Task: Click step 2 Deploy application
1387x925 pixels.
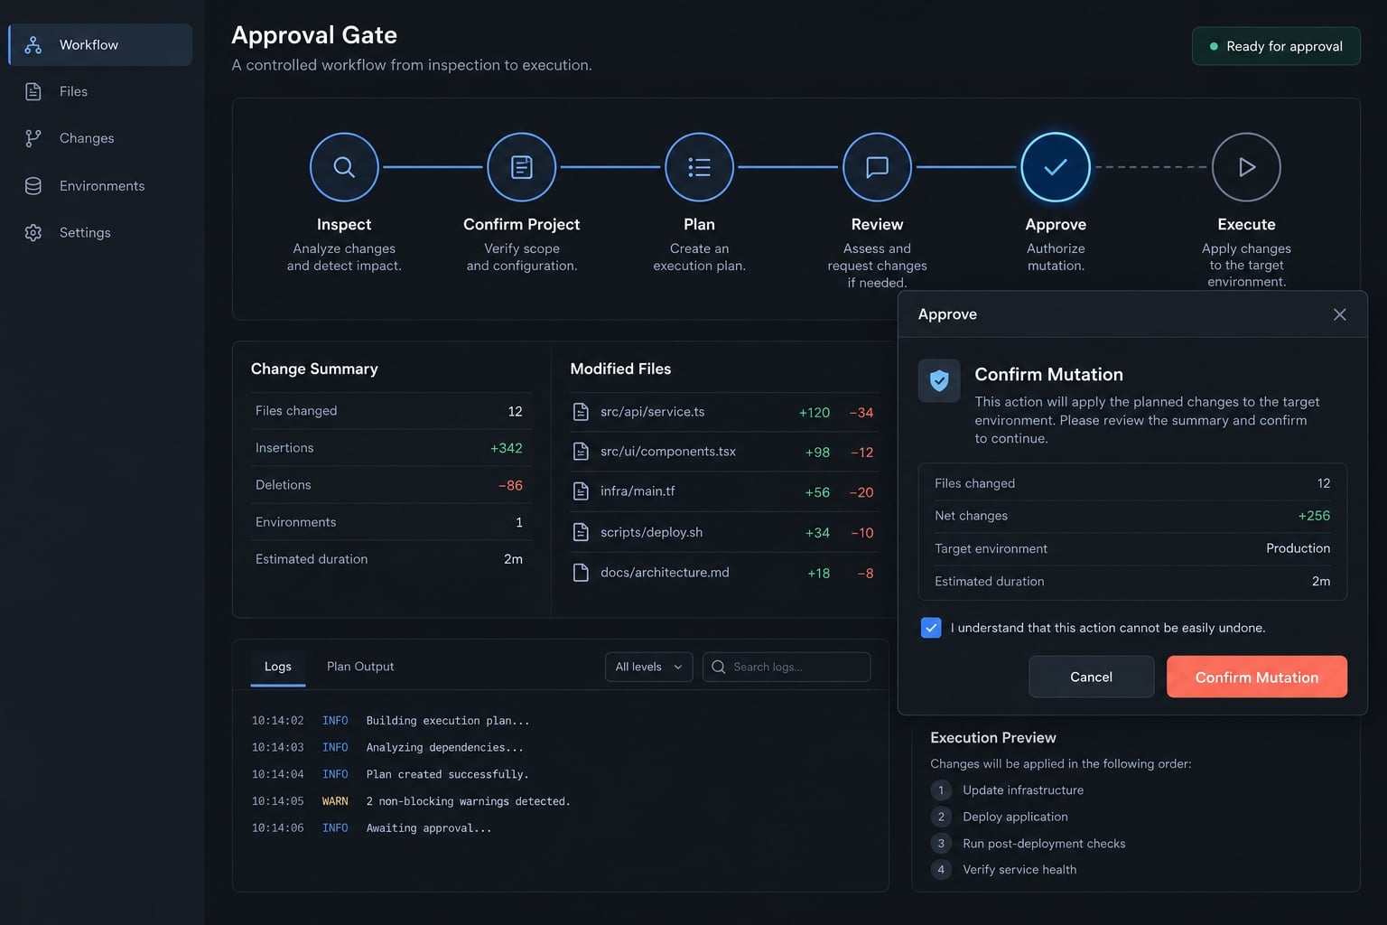Action: pos(1000,817)
